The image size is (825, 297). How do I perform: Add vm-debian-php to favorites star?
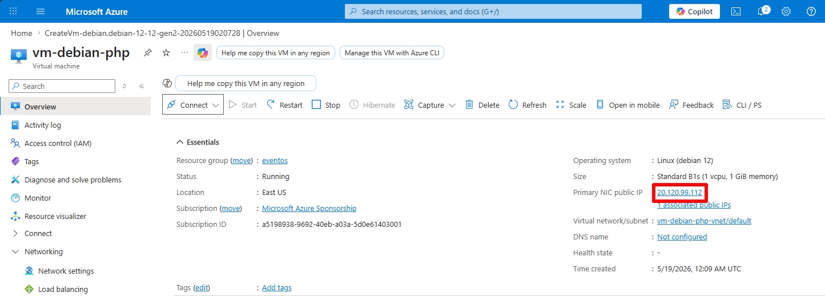(x=166, y=52)
